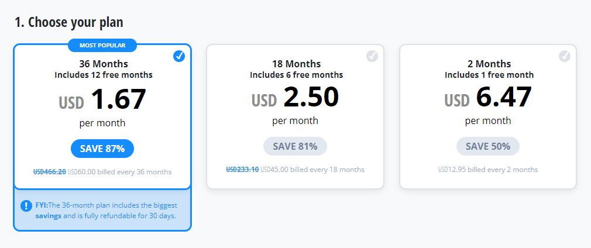
Task: Click the SAVE 81% badge
Action: tap(295, 146)
